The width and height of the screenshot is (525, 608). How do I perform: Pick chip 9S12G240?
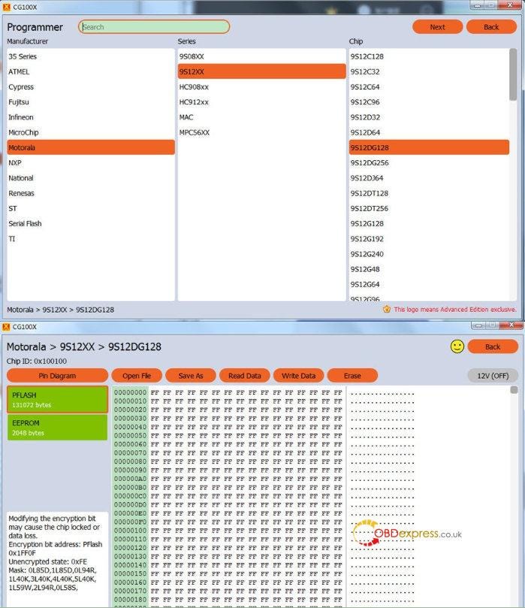pos(429,254)
